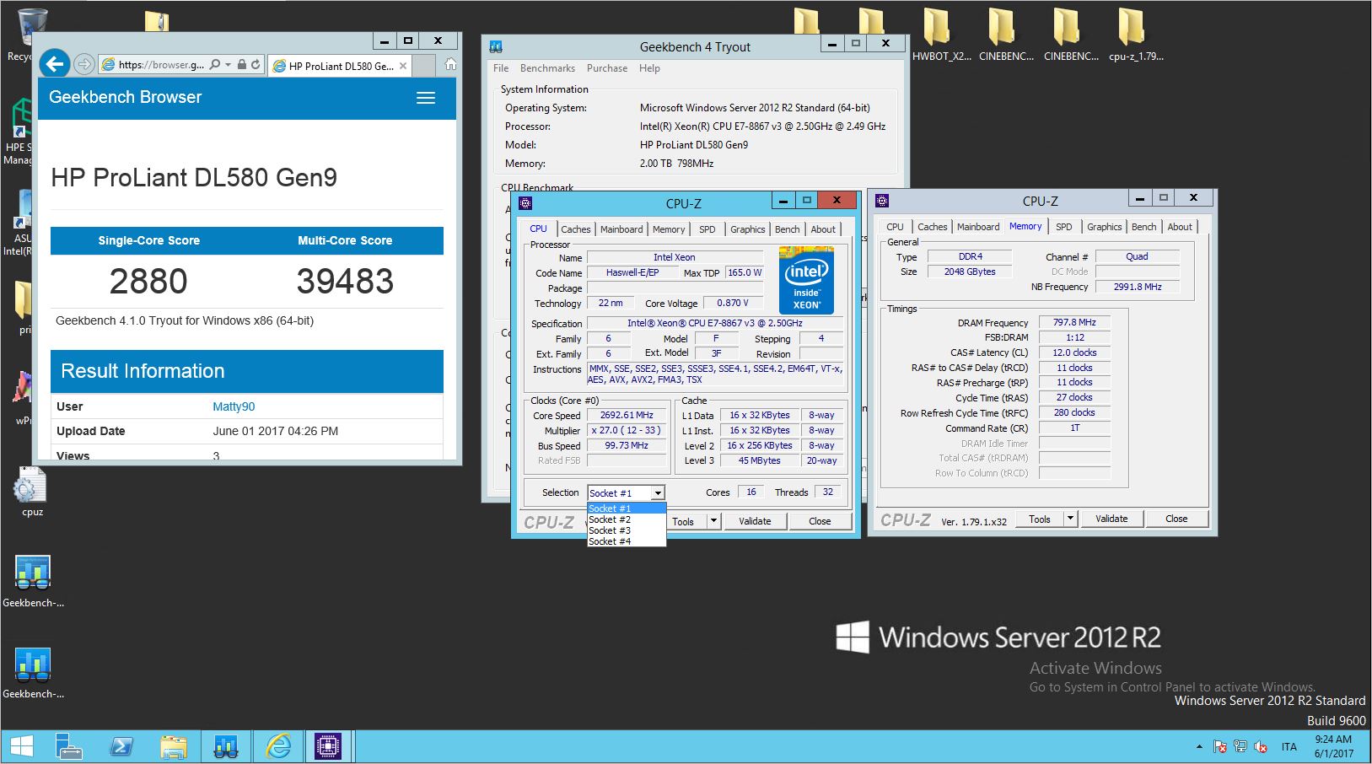Open the Windows Start button
Image resolution: width=1372 pixels, height=764 pixels.
tap(21, 746)
